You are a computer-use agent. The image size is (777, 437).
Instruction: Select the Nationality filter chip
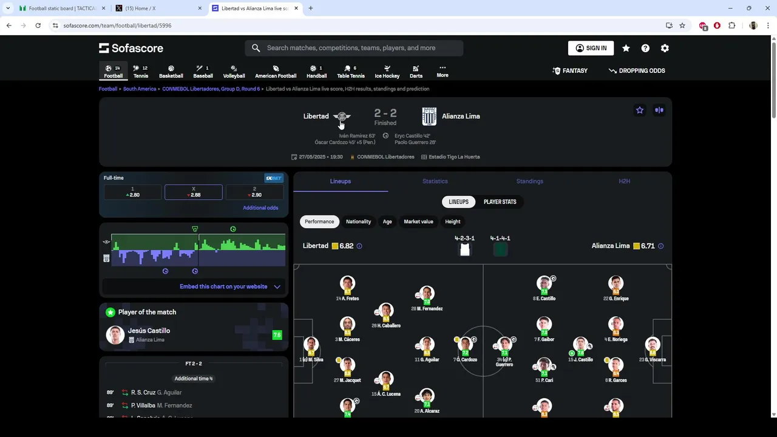coord(358,222)
